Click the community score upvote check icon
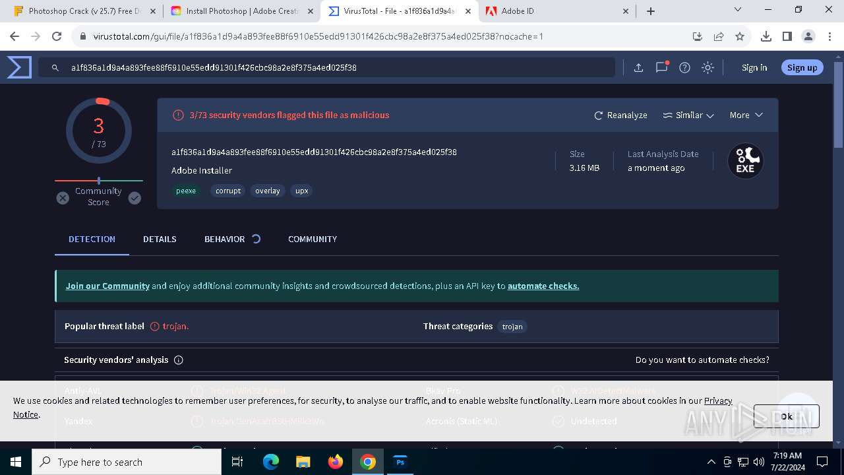This screenshot has width=844, height=475. click(135, 198)
